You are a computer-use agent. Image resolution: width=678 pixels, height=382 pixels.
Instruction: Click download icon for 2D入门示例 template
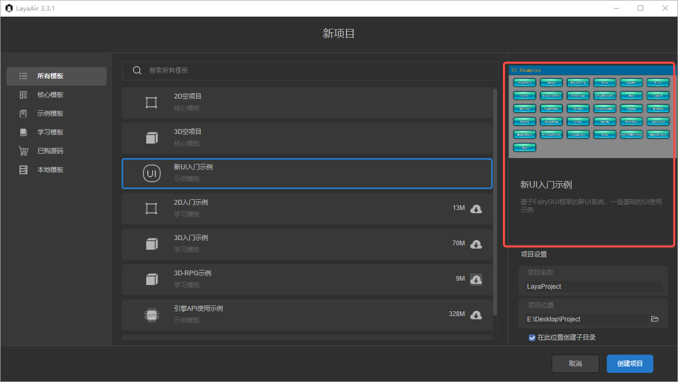pos(476,209)
